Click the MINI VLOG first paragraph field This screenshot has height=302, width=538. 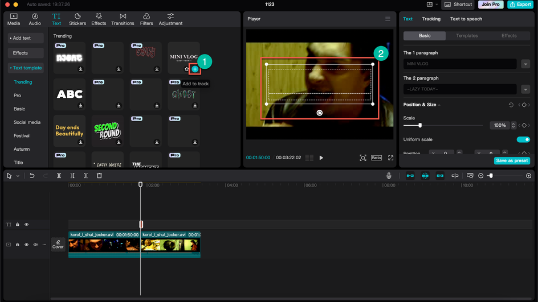coord(460,64)
